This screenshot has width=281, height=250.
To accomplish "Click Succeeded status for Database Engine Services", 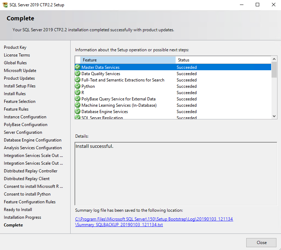I will pyautogui.click(x=187, y=112).
